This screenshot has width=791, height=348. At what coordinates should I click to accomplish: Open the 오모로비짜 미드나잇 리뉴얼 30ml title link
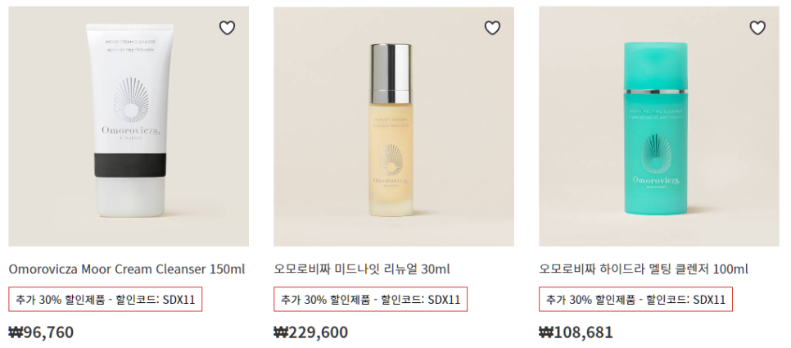362,269
